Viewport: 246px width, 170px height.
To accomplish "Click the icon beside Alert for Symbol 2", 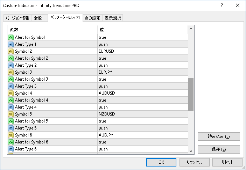I will (x=11, y=58).
